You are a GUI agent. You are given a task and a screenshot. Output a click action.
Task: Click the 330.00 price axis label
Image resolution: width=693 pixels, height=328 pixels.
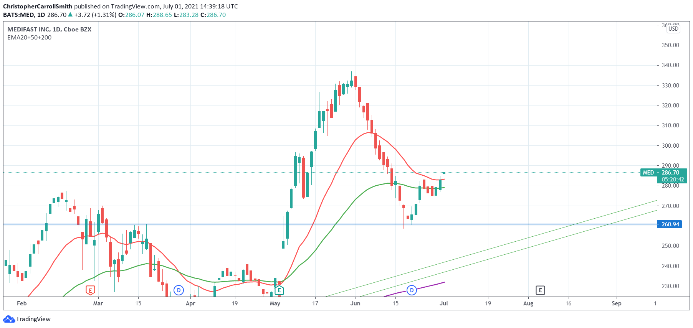pos(670,86)
